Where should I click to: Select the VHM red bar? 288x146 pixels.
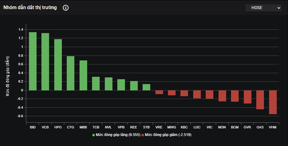pos(273,102)
